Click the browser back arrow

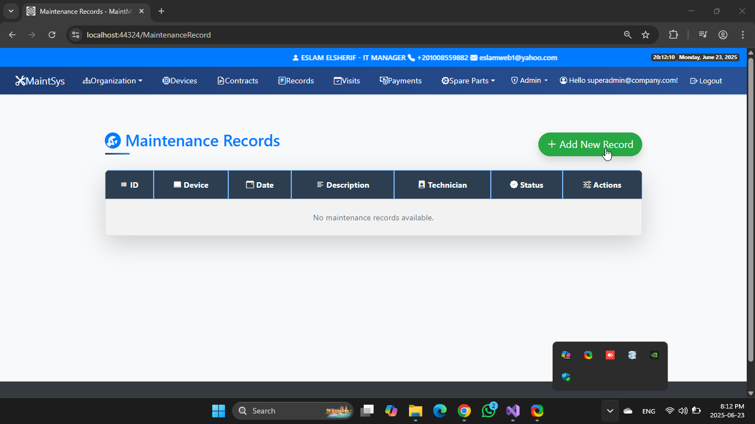(x=12, y=35)
